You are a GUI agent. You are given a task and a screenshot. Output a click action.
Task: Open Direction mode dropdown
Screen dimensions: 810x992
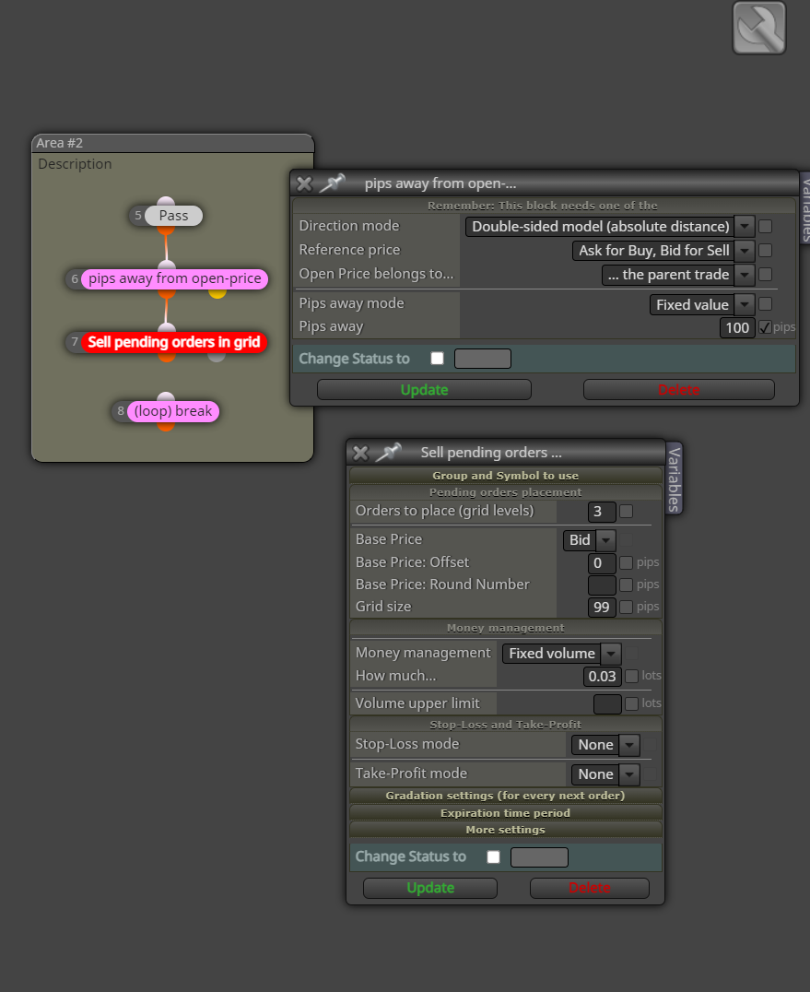[x=745, y=227]
